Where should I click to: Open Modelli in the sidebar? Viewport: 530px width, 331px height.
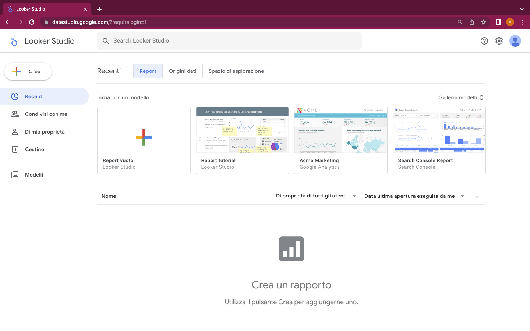(34, 175)
